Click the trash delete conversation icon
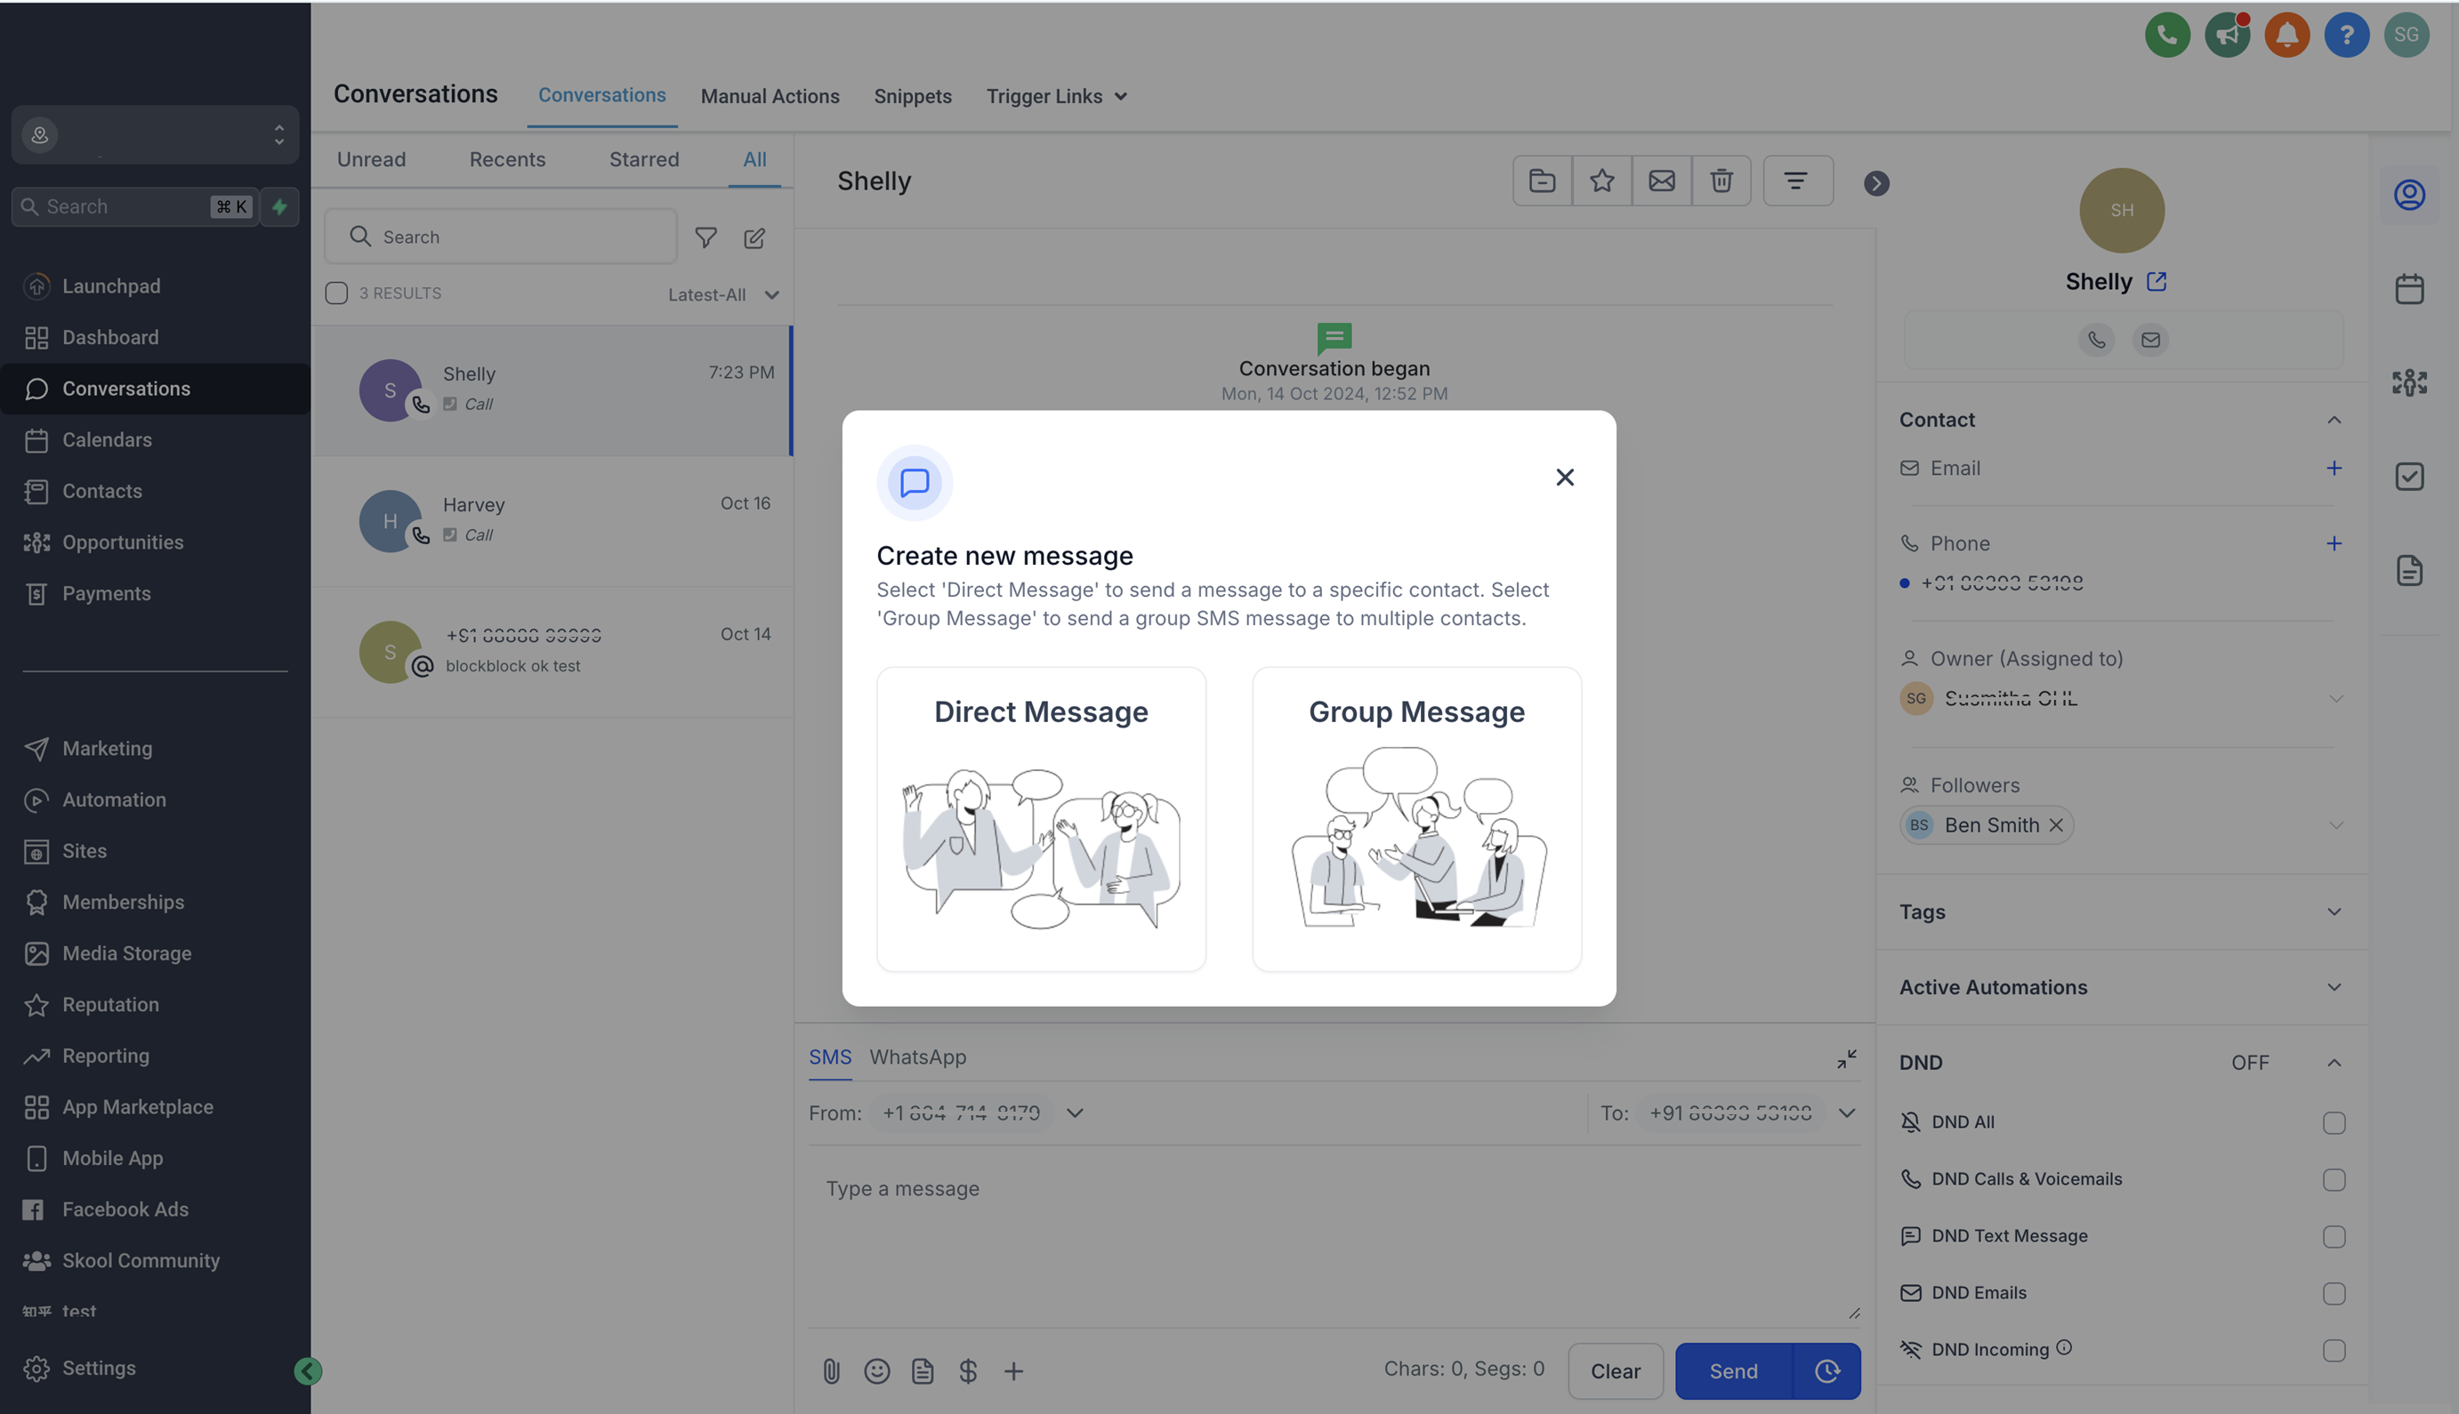 click(1721, 181)
